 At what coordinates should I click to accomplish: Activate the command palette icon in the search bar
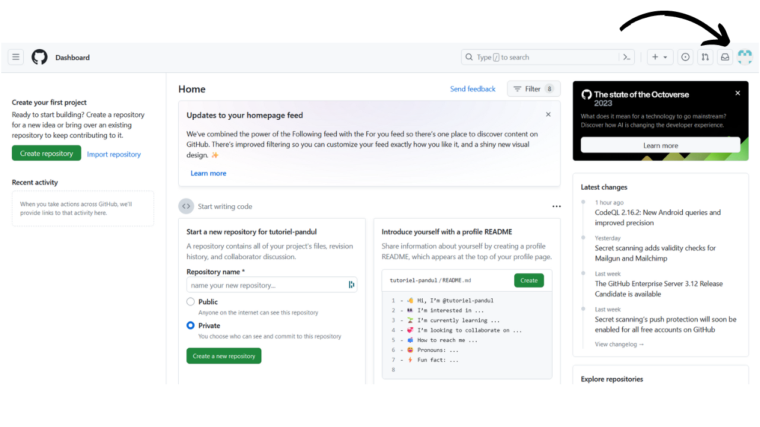626,57
